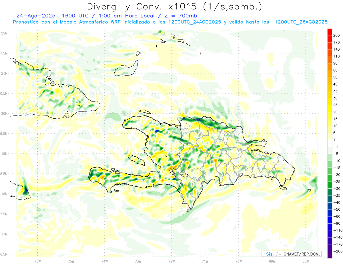The height and width of the screenshot is (265, 343).
Task: Click the positive '50' color scale label
Action: 336,77
